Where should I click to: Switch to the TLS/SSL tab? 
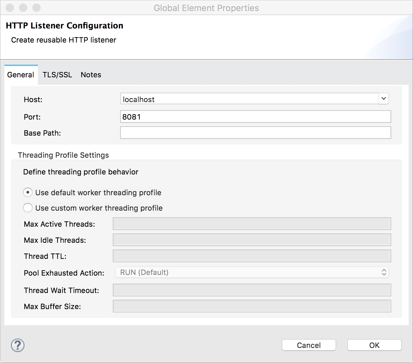[57, 75]
